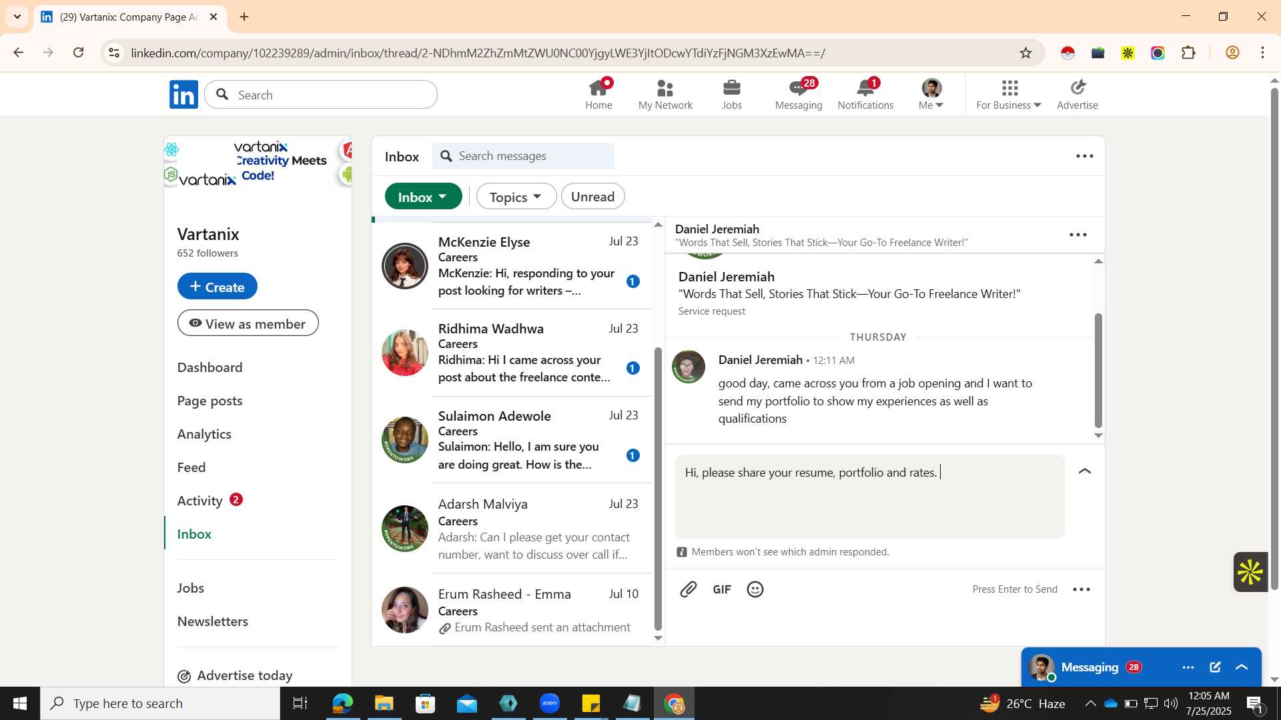Screen dimensions: 1281x720
Task: Open Microsoft Store from taskbar
Action: point(425,703)
